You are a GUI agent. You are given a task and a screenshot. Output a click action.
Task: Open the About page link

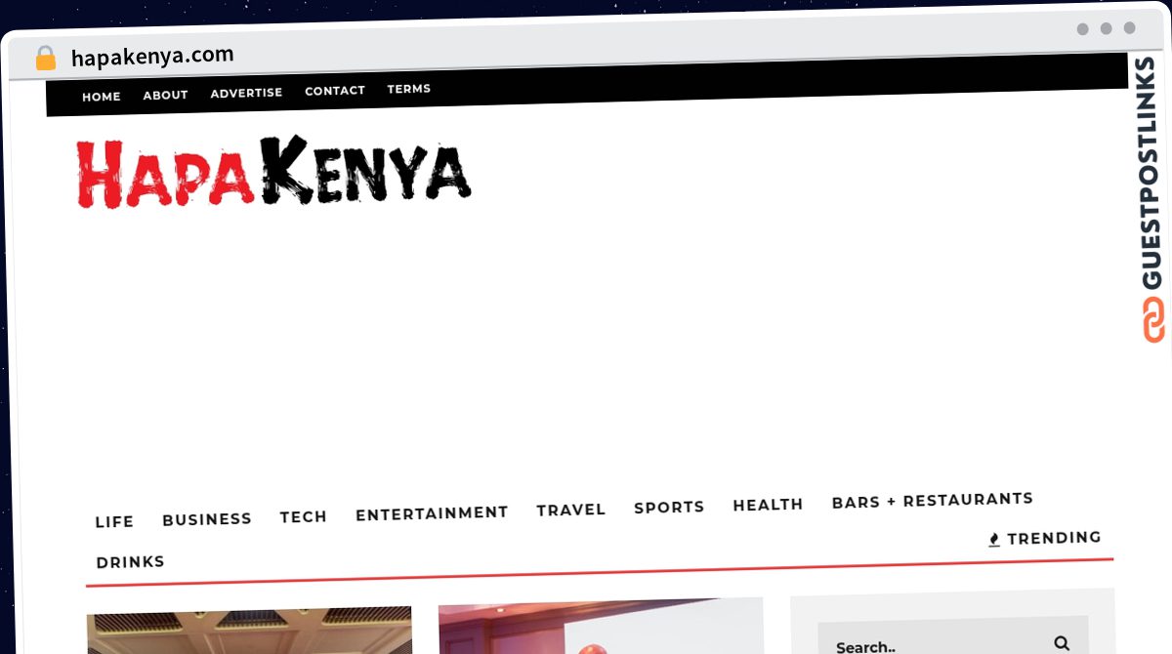coord(165,95)
